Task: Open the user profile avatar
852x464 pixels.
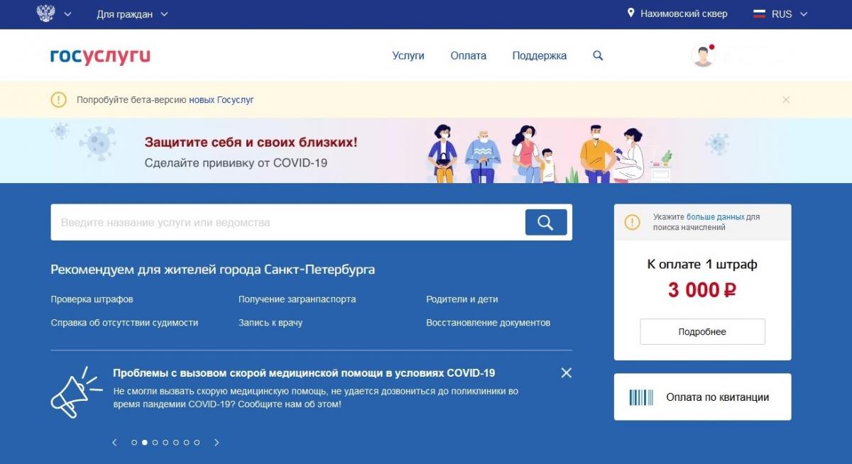Action: pos(703,55)
